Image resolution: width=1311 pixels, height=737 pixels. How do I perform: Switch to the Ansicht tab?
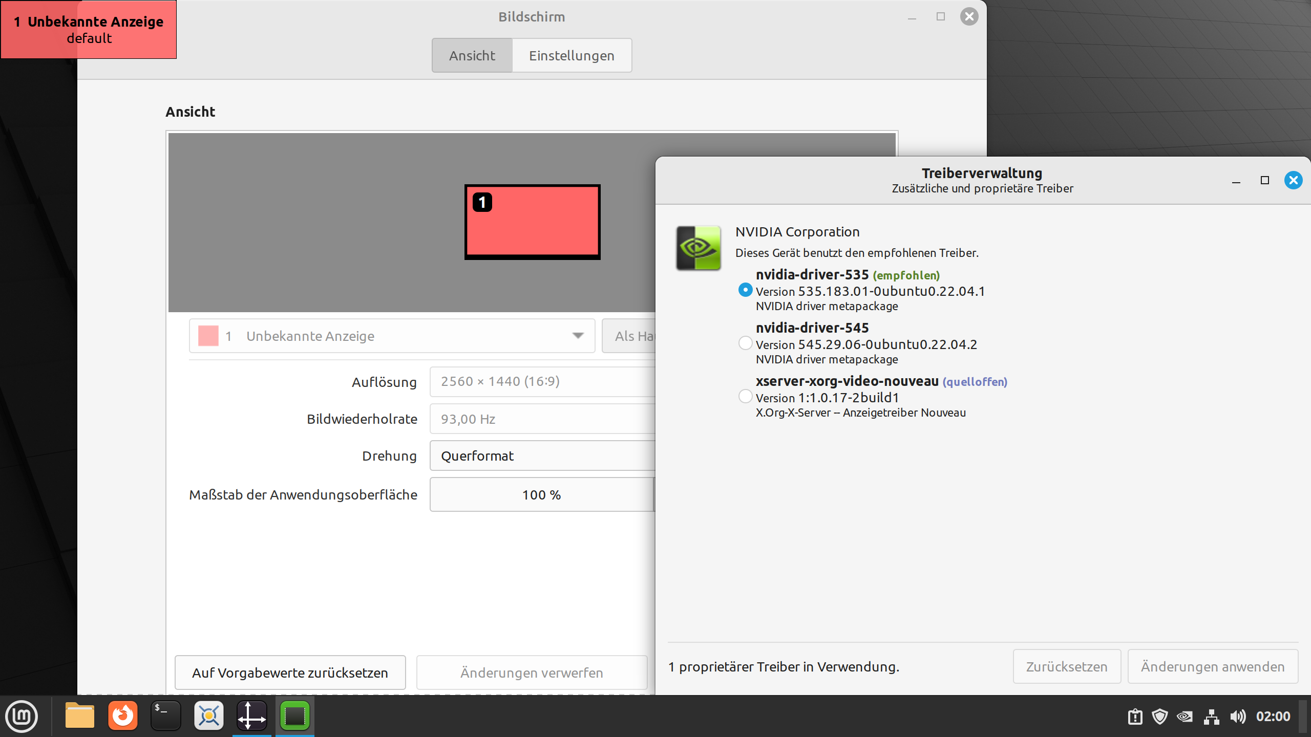pos(472,55)
